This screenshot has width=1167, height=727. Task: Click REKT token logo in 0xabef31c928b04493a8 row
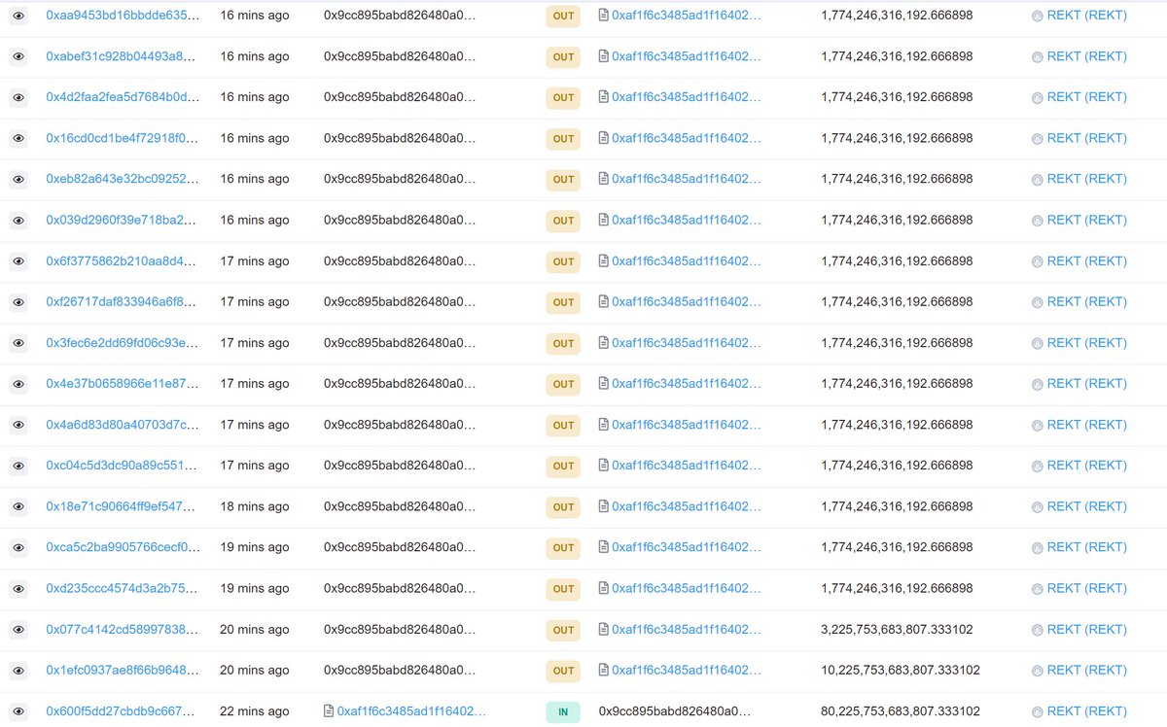click(1037, 56)
